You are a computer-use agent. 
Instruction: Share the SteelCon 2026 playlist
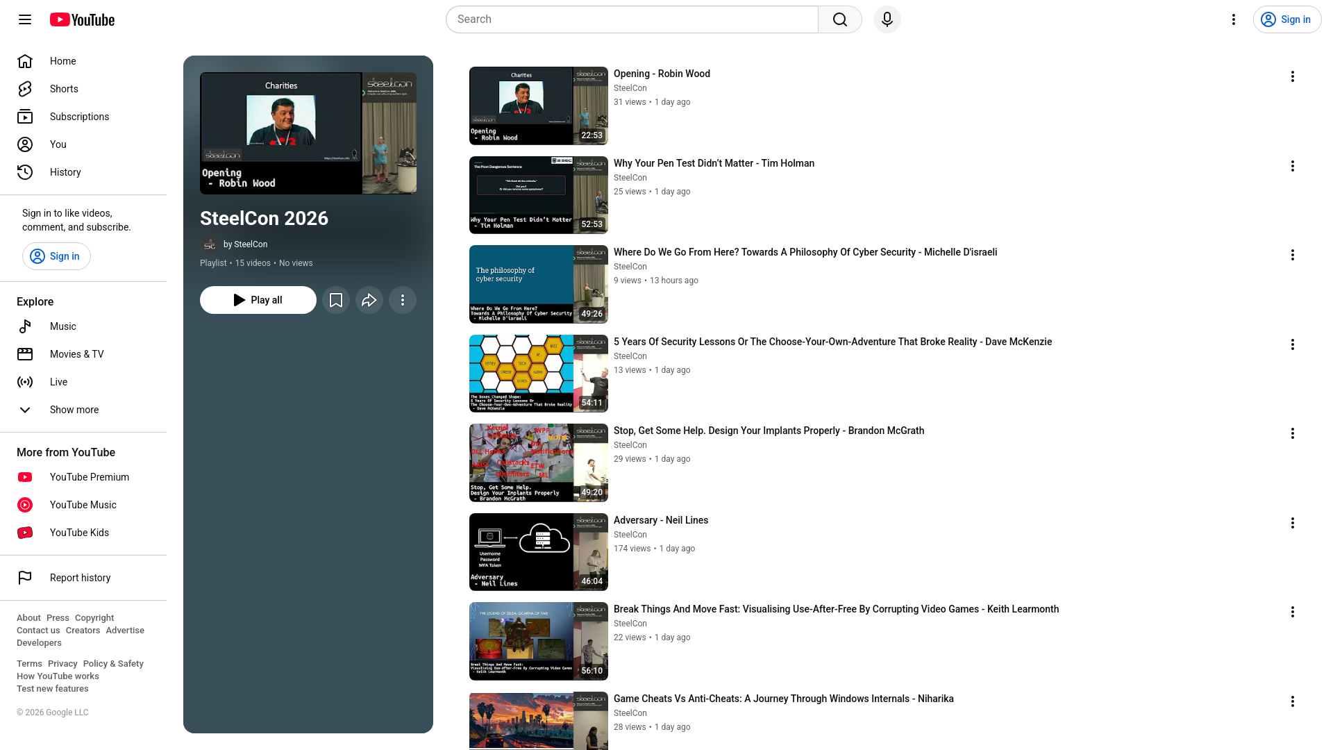(x=369, y=300)
